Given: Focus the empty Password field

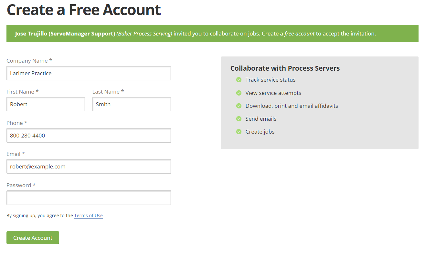Looking at the screenshot, I should [89, 197].
